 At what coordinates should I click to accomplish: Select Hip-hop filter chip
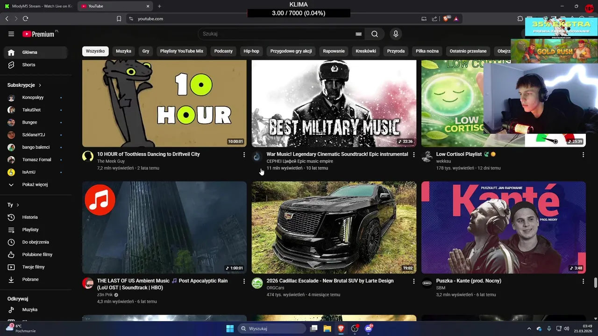(x=251, y=51)
